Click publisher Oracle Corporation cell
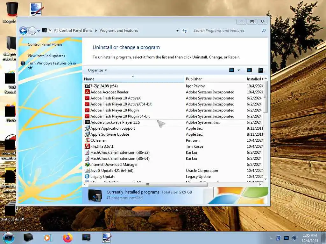This screenshot has height=244, width=326. coord(202,170)
